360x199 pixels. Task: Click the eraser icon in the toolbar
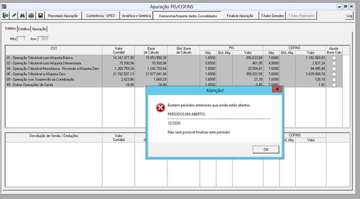point(14,15)
